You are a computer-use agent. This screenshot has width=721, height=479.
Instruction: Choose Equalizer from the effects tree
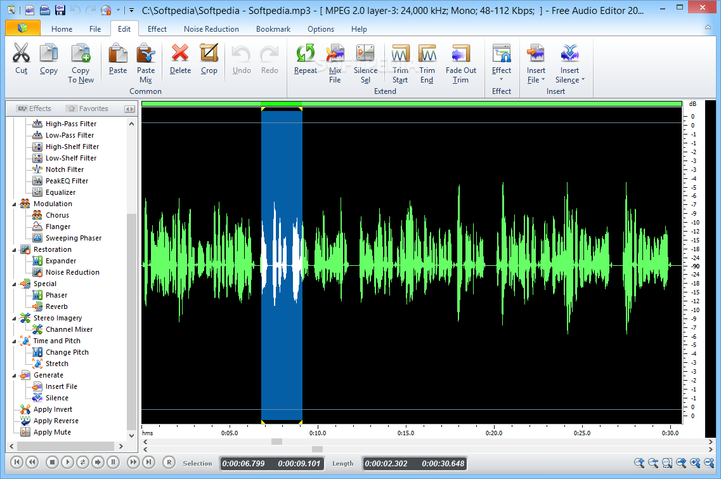click(x=60, y=192)
